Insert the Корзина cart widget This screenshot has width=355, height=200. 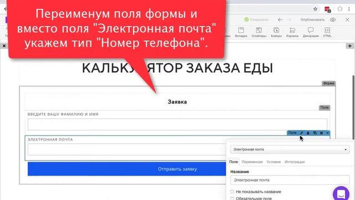point(292,32)
